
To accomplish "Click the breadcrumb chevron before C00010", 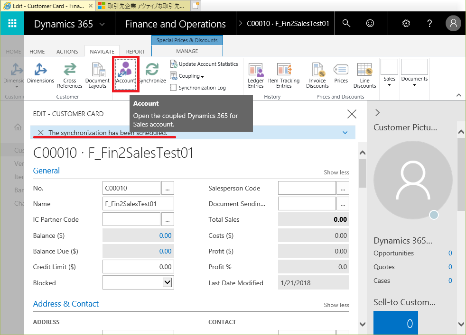I will (x=241, y=23).
